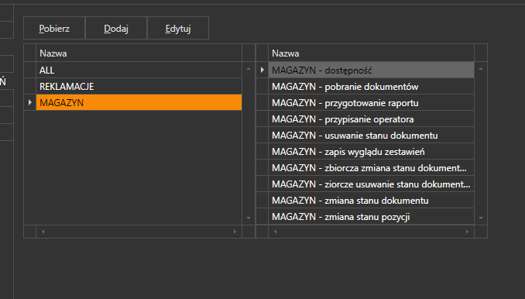Select row MAGAZYN - zbiorcza zmiana stanu dokument...
Screen dimensions: 525x299
click(371, 167)
